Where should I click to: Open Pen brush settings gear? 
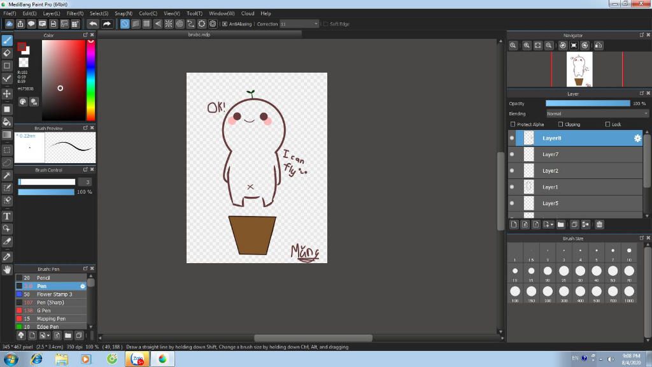pos(82,286)
